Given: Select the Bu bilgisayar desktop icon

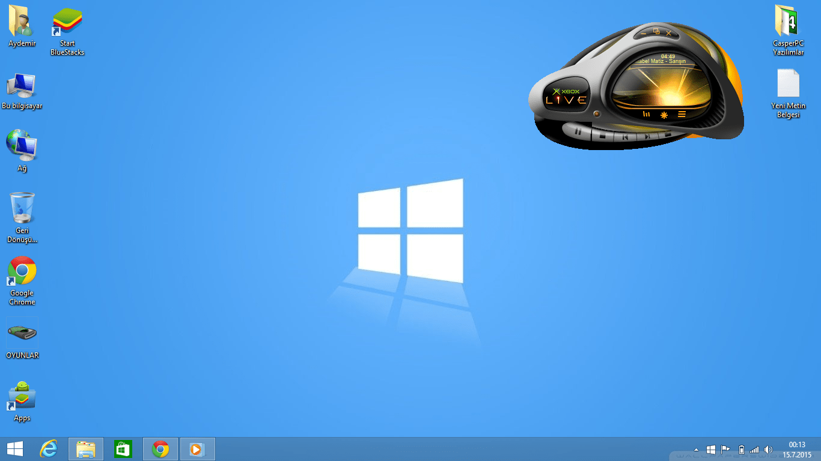Looking at the screenshot, I should pos(22,91).
